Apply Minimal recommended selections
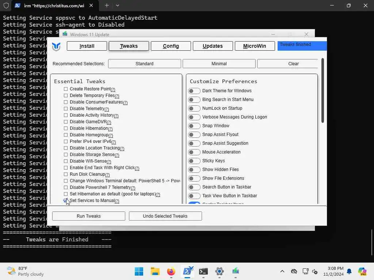Image resolution: width=374 pixels, height=280 pixels. (x=219, y=64)
